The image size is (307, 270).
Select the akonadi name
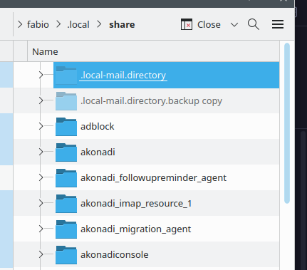[x=98, y=152]
